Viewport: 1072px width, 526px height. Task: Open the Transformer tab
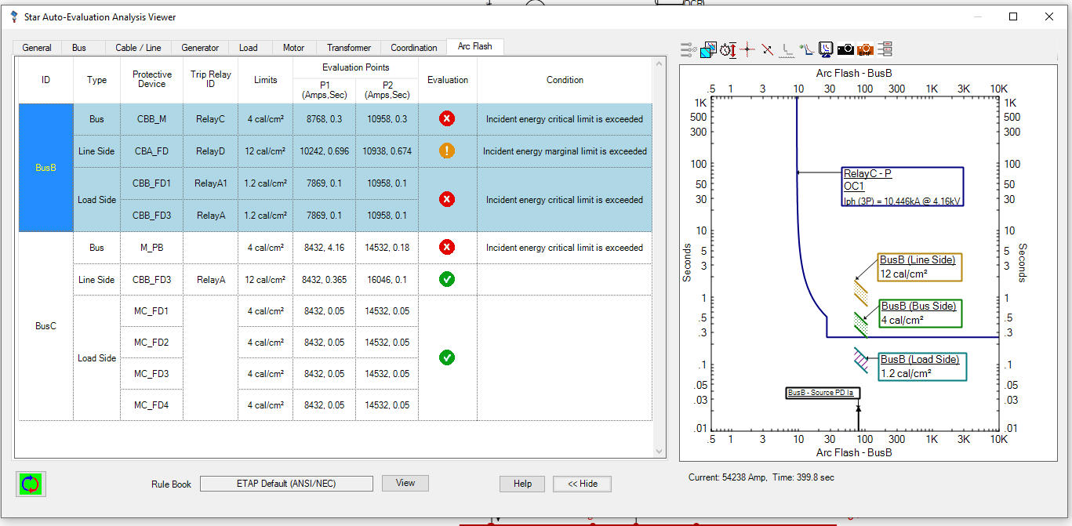(347, 47)
